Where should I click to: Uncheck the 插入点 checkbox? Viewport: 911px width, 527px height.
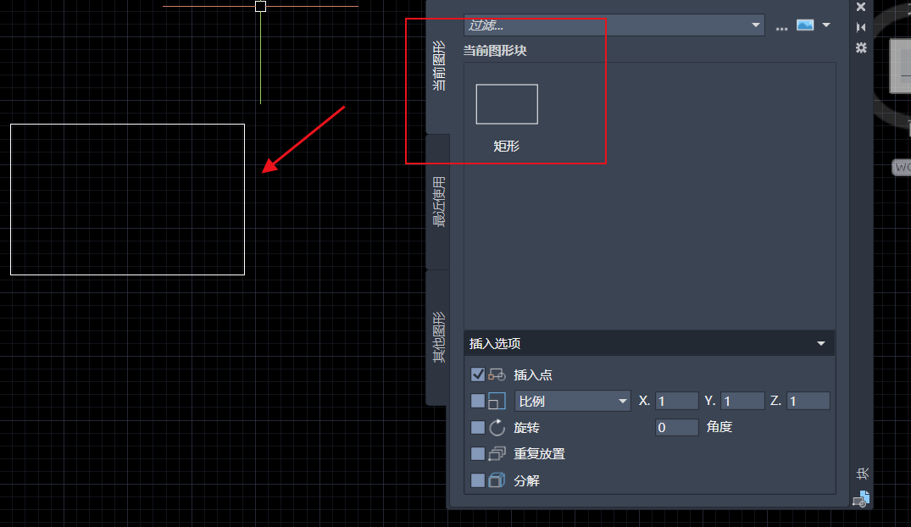478,374
